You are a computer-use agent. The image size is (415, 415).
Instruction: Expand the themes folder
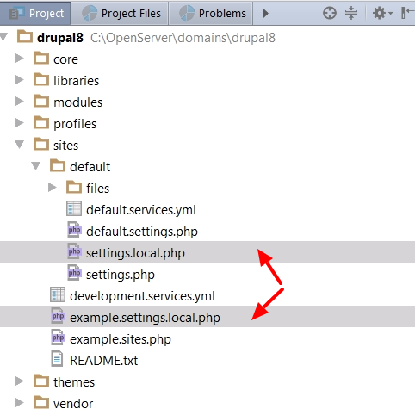click(19, 381)
